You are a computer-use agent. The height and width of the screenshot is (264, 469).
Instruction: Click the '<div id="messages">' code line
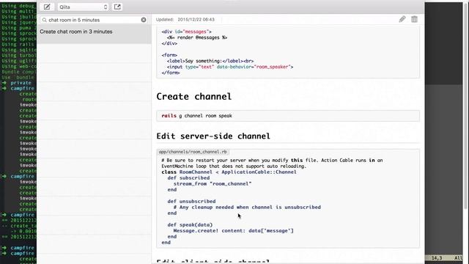pyautogui.click(x=186, y=32)
